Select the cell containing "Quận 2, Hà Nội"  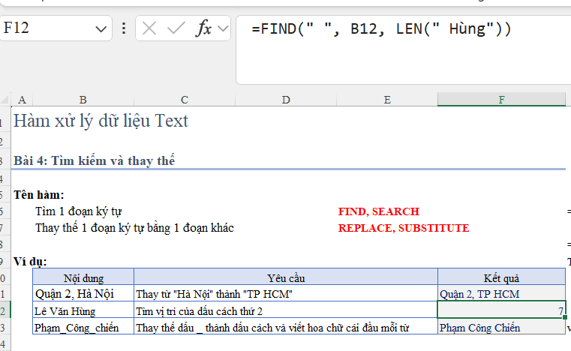click(x=83, y=294)
